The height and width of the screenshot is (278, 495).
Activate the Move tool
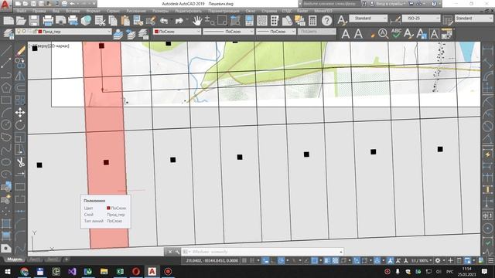tap(20, 113)
